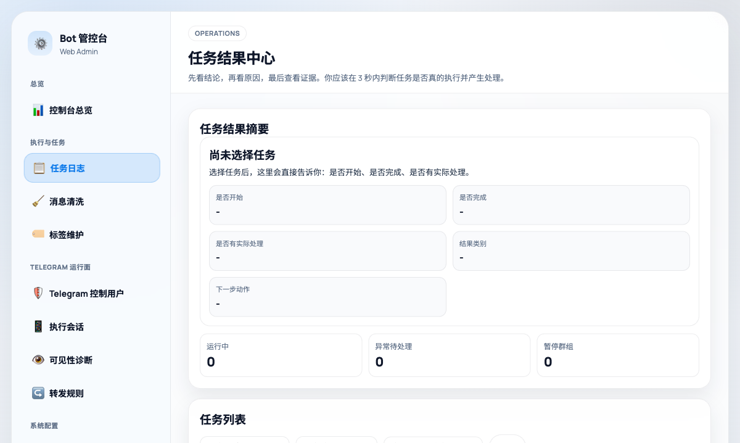Select the 是否开始 status card
Screen dimensions: 740x443
pyautogui.click(x=327, y=205)
